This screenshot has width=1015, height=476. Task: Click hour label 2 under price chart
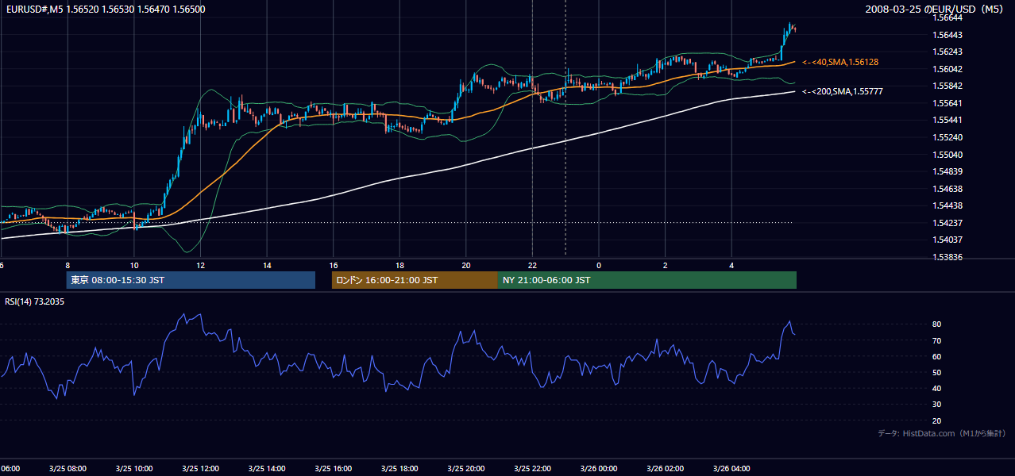pyautogui.click(x=666, y=265)
